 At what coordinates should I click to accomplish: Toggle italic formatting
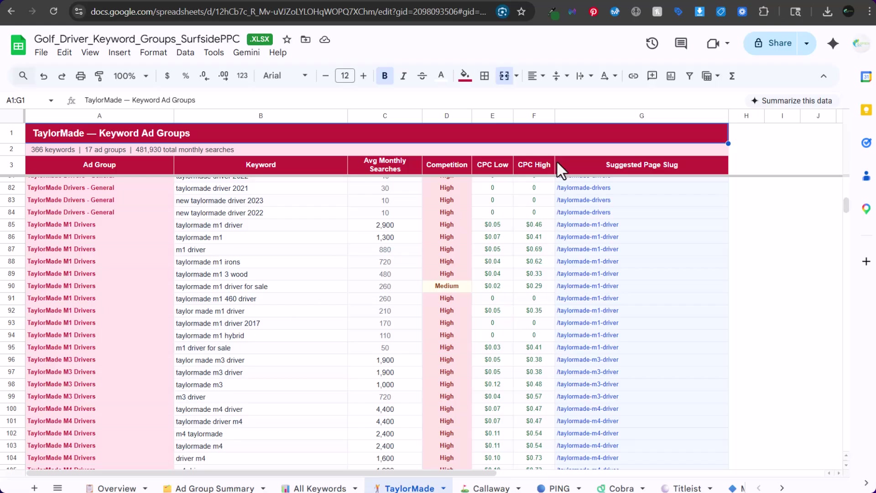click(403, 76)
